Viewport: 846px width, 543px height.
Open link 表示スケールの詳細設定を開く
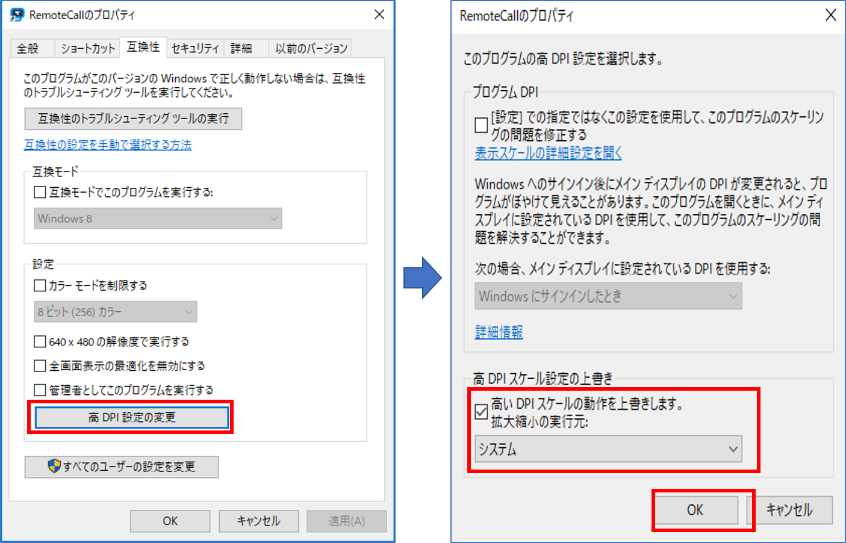click(x=548, y=153)
